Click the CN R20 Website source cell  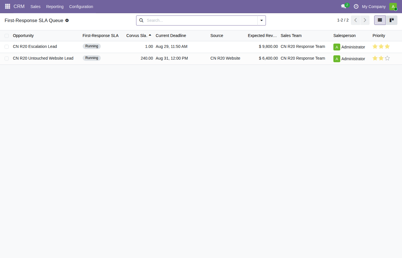click(225, 58)
